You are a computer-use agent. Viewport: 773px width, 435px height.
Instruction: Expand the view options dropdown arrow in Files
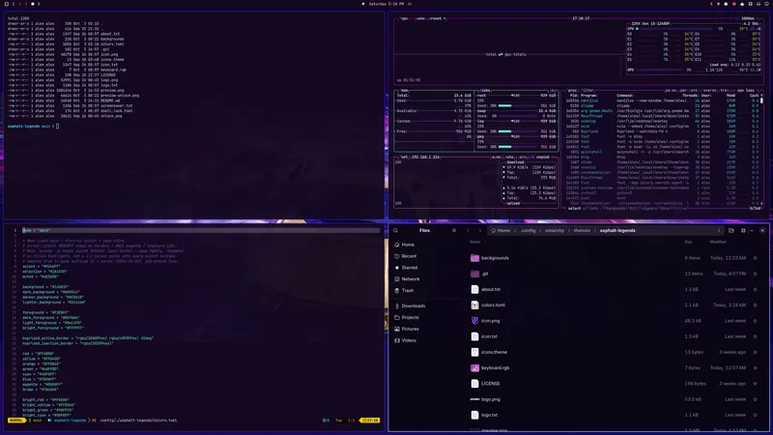[x=752, y=230]
